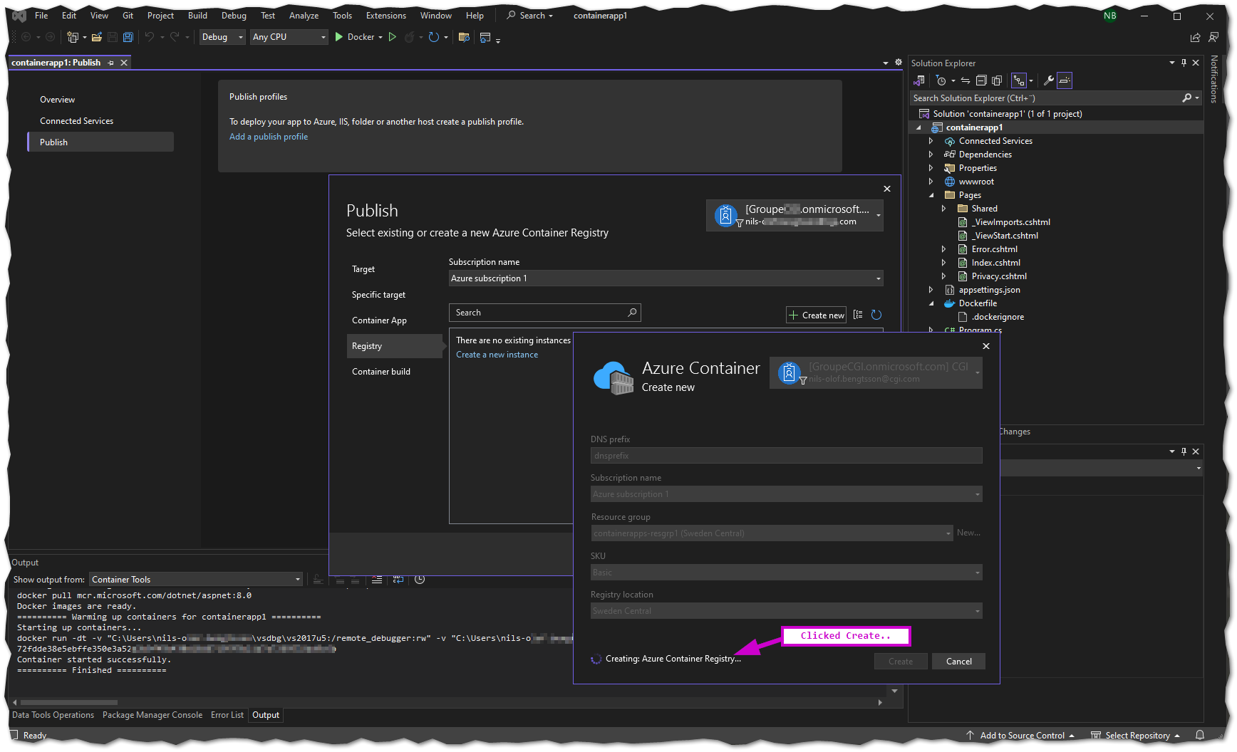Expand the Connected Services tree node
Screen dimensions: 1237x752
[x=931, y=141]
